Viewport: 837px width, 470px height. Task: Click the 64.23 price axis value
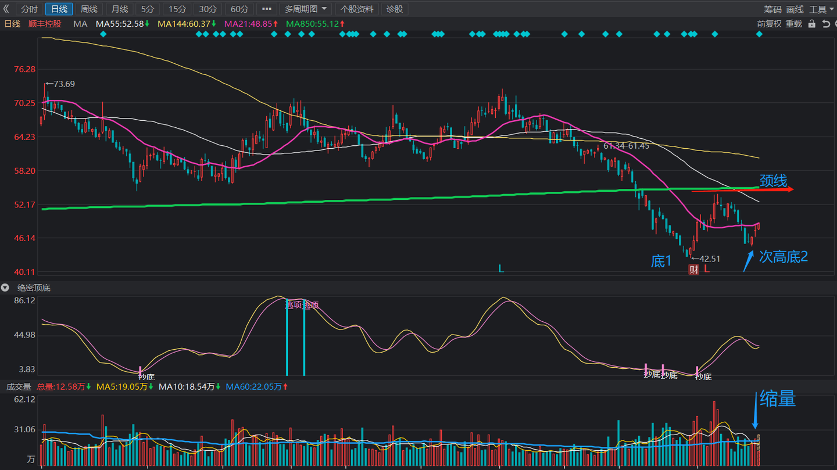pos(24,137)
